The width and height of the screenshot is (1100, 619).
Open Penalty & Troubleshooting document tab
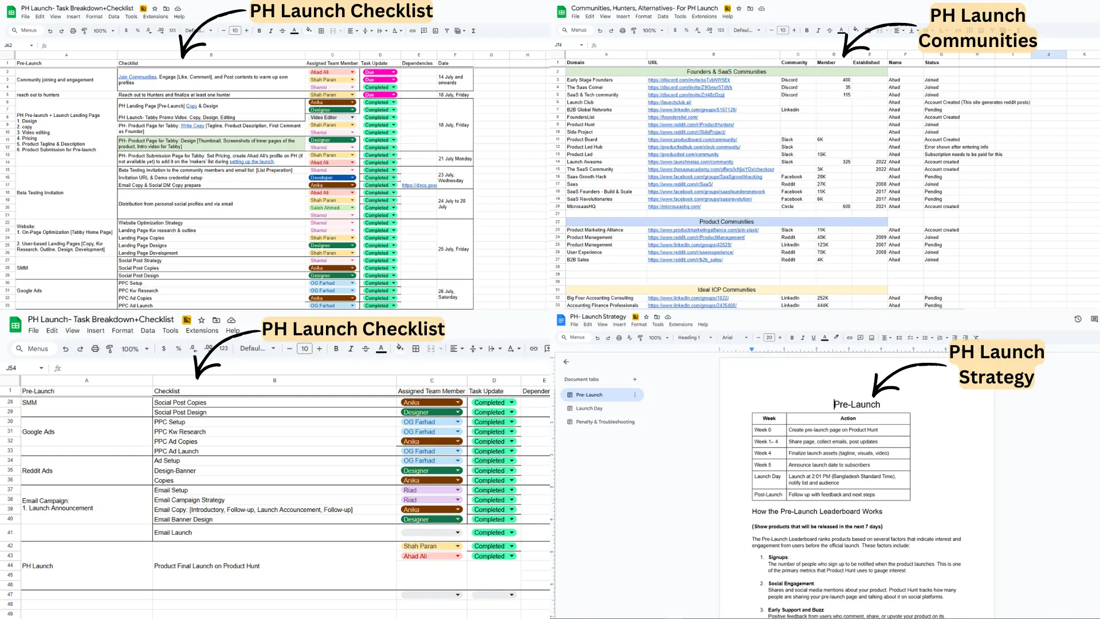point(604,422)
